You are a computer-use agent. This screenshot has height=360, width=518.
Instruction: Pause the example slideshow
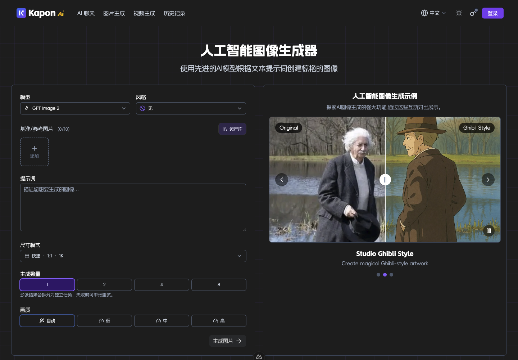[489, 231]
